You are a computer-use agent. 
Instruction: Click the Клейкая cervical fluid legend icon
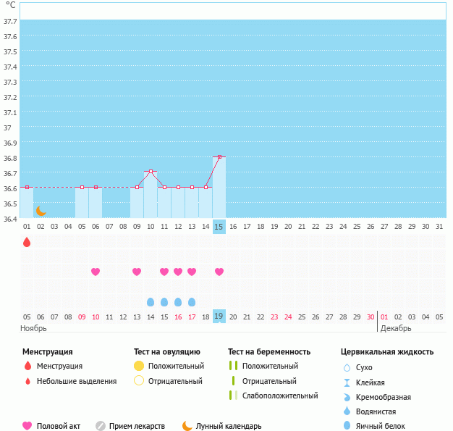[x=347, y=382]
